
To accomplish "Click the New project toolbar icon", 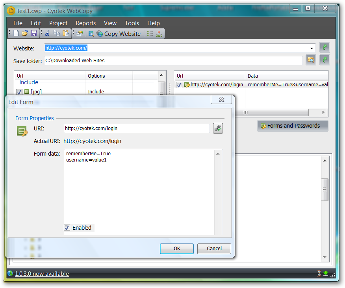I will [16, 33].
